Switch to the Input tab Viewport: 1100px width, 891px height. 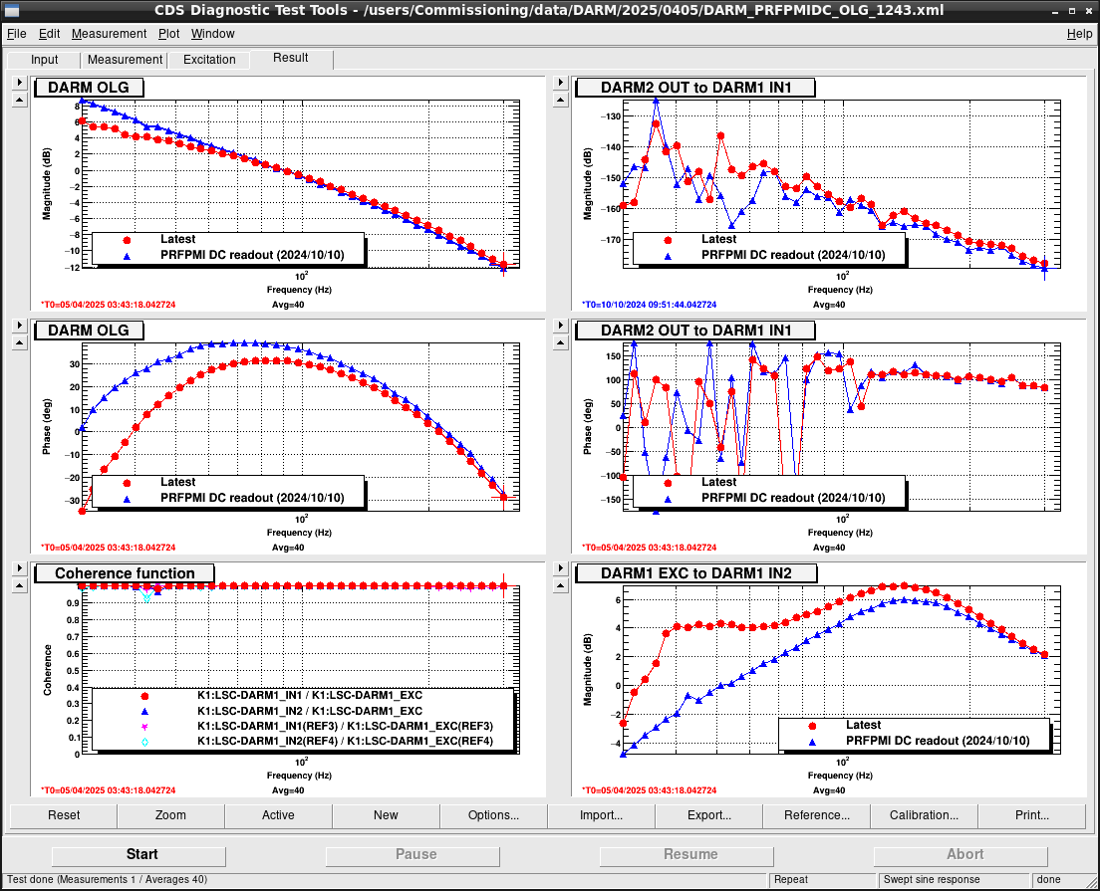(x=44, y=60)
